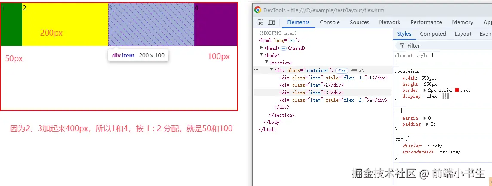Click the closing </html> tag
This screenshot has height=186, width=492.
pyautogui.click(x=268, y=129)
